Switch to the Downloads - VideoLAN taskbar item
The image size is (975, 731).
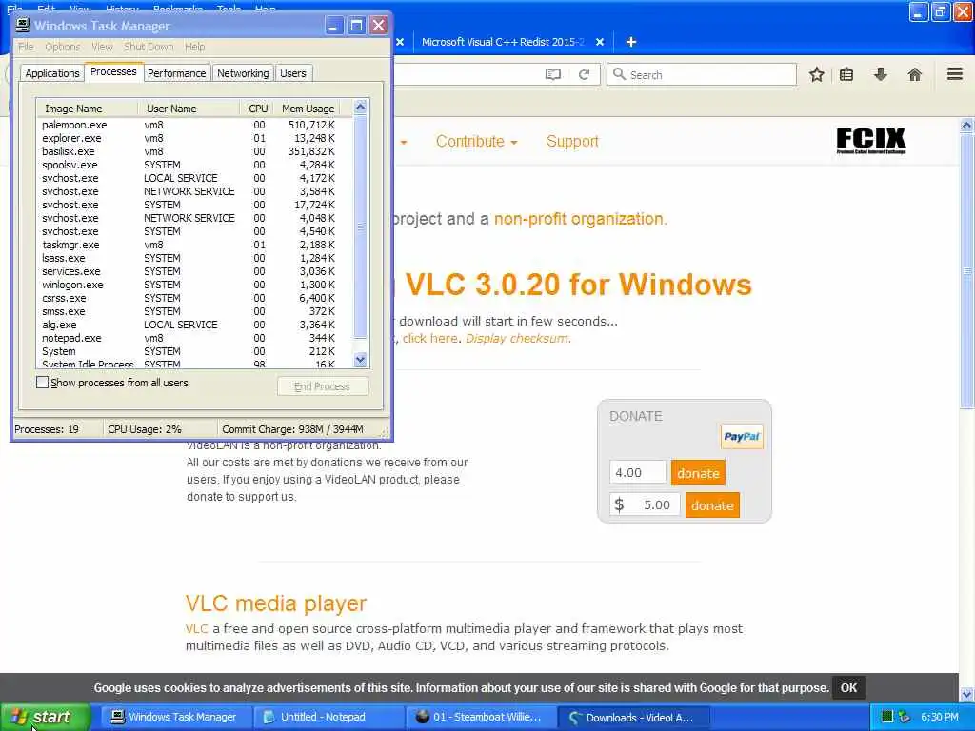[x=633, y=717]
